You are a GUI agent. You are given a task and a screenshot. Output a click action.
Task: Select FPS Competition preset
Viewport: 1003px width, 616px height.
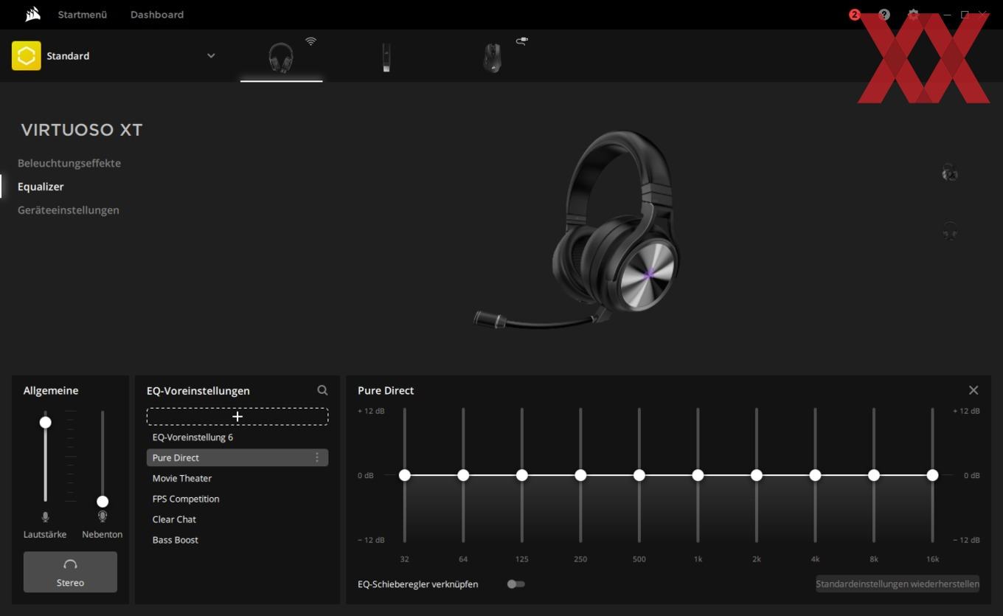pos(237,499)
